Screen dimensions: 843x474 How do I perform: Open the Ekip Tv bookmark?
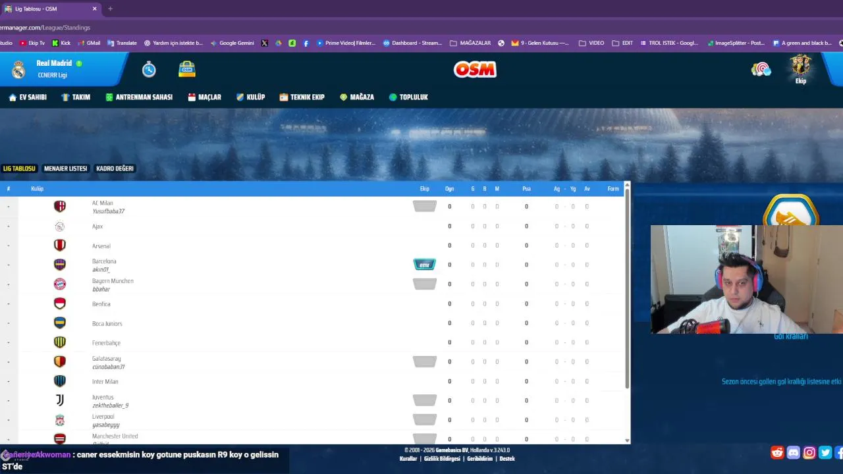point(32,43)
